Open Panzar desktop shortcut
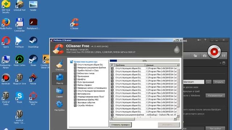This screenshot has height=130, width=232. (x=33, y=79)
